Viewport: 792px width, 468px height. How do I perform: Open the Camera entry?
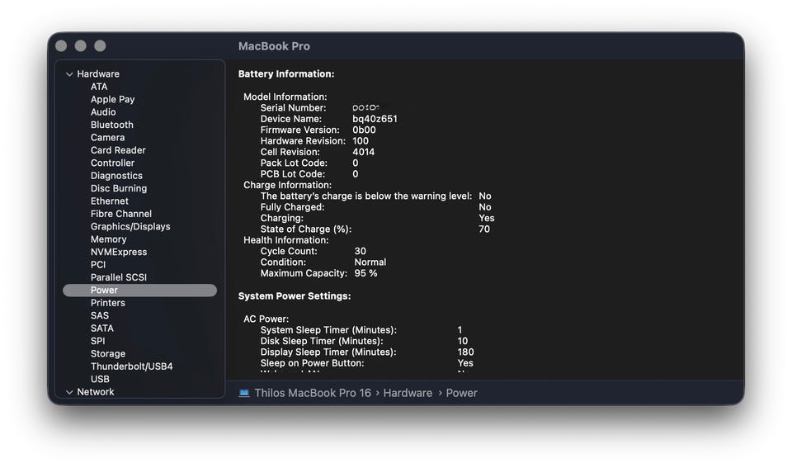tap(107, 138)
